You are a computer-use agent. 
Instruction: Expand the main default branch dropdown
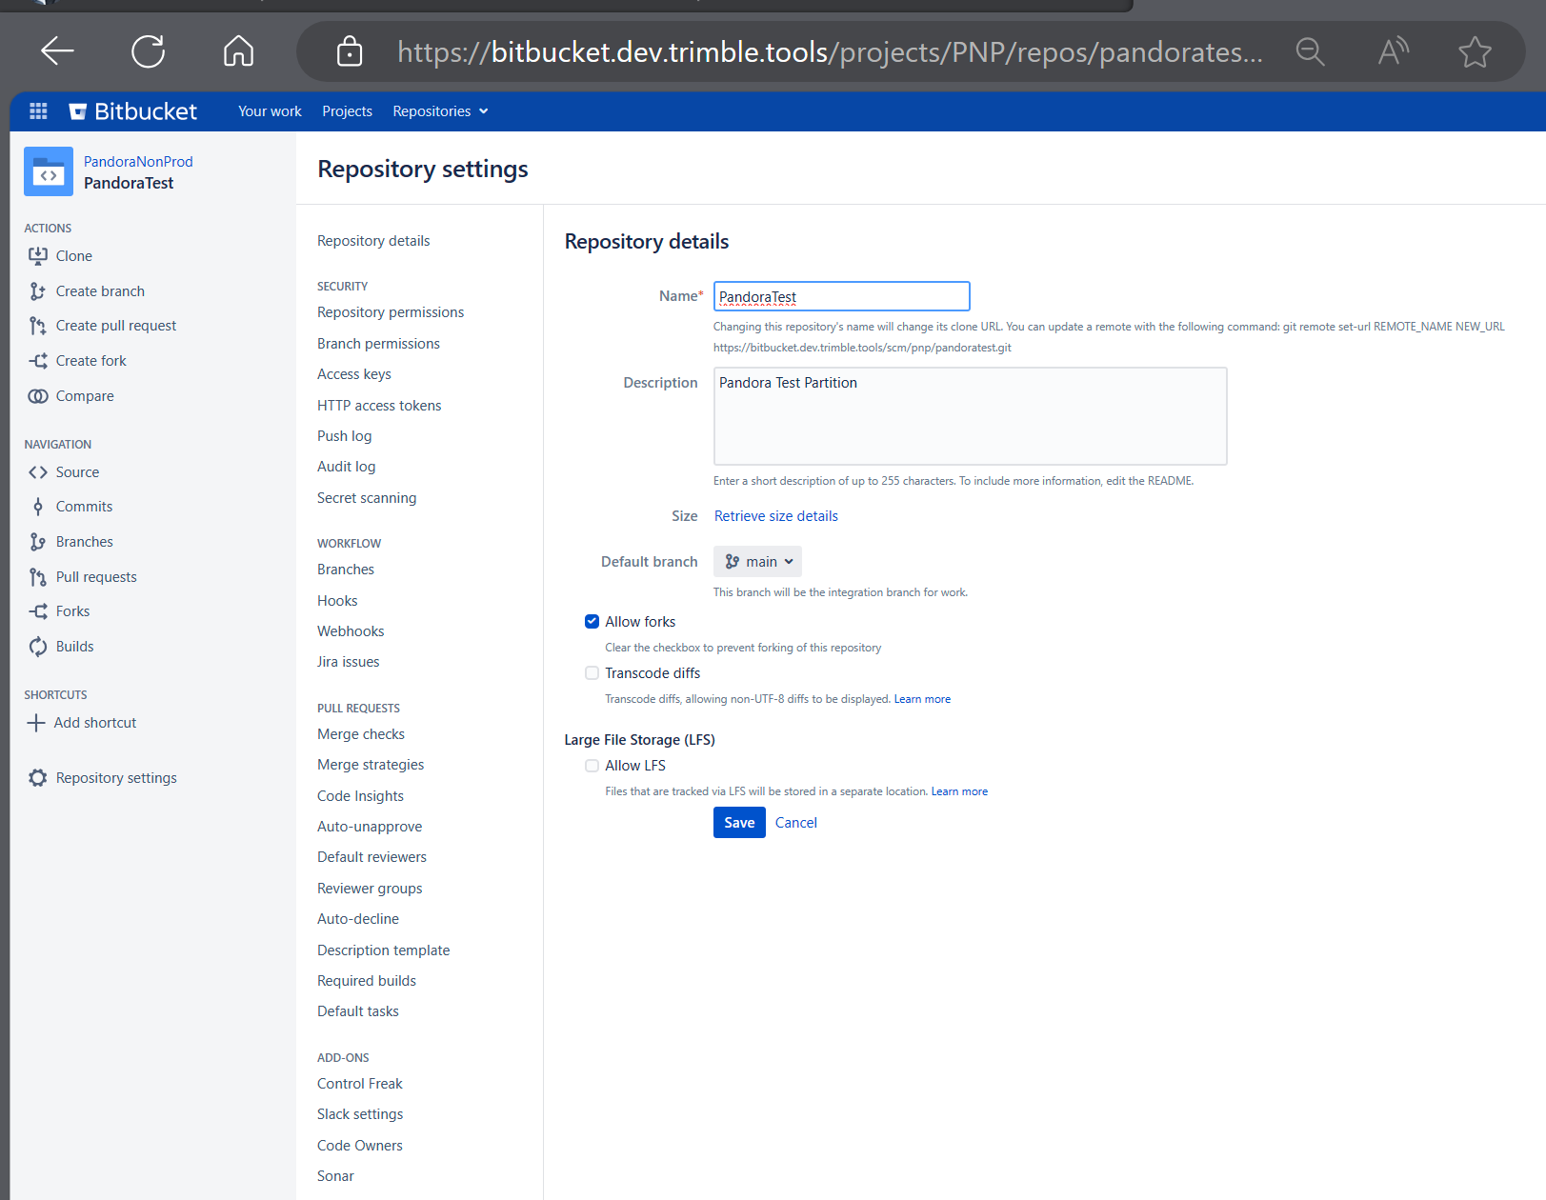tap(757, 562)
